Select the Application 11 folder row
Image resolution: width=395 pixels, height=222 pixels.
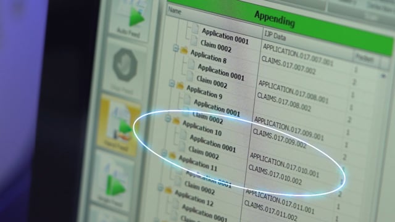pyautogui.click(x=198, y=163)
